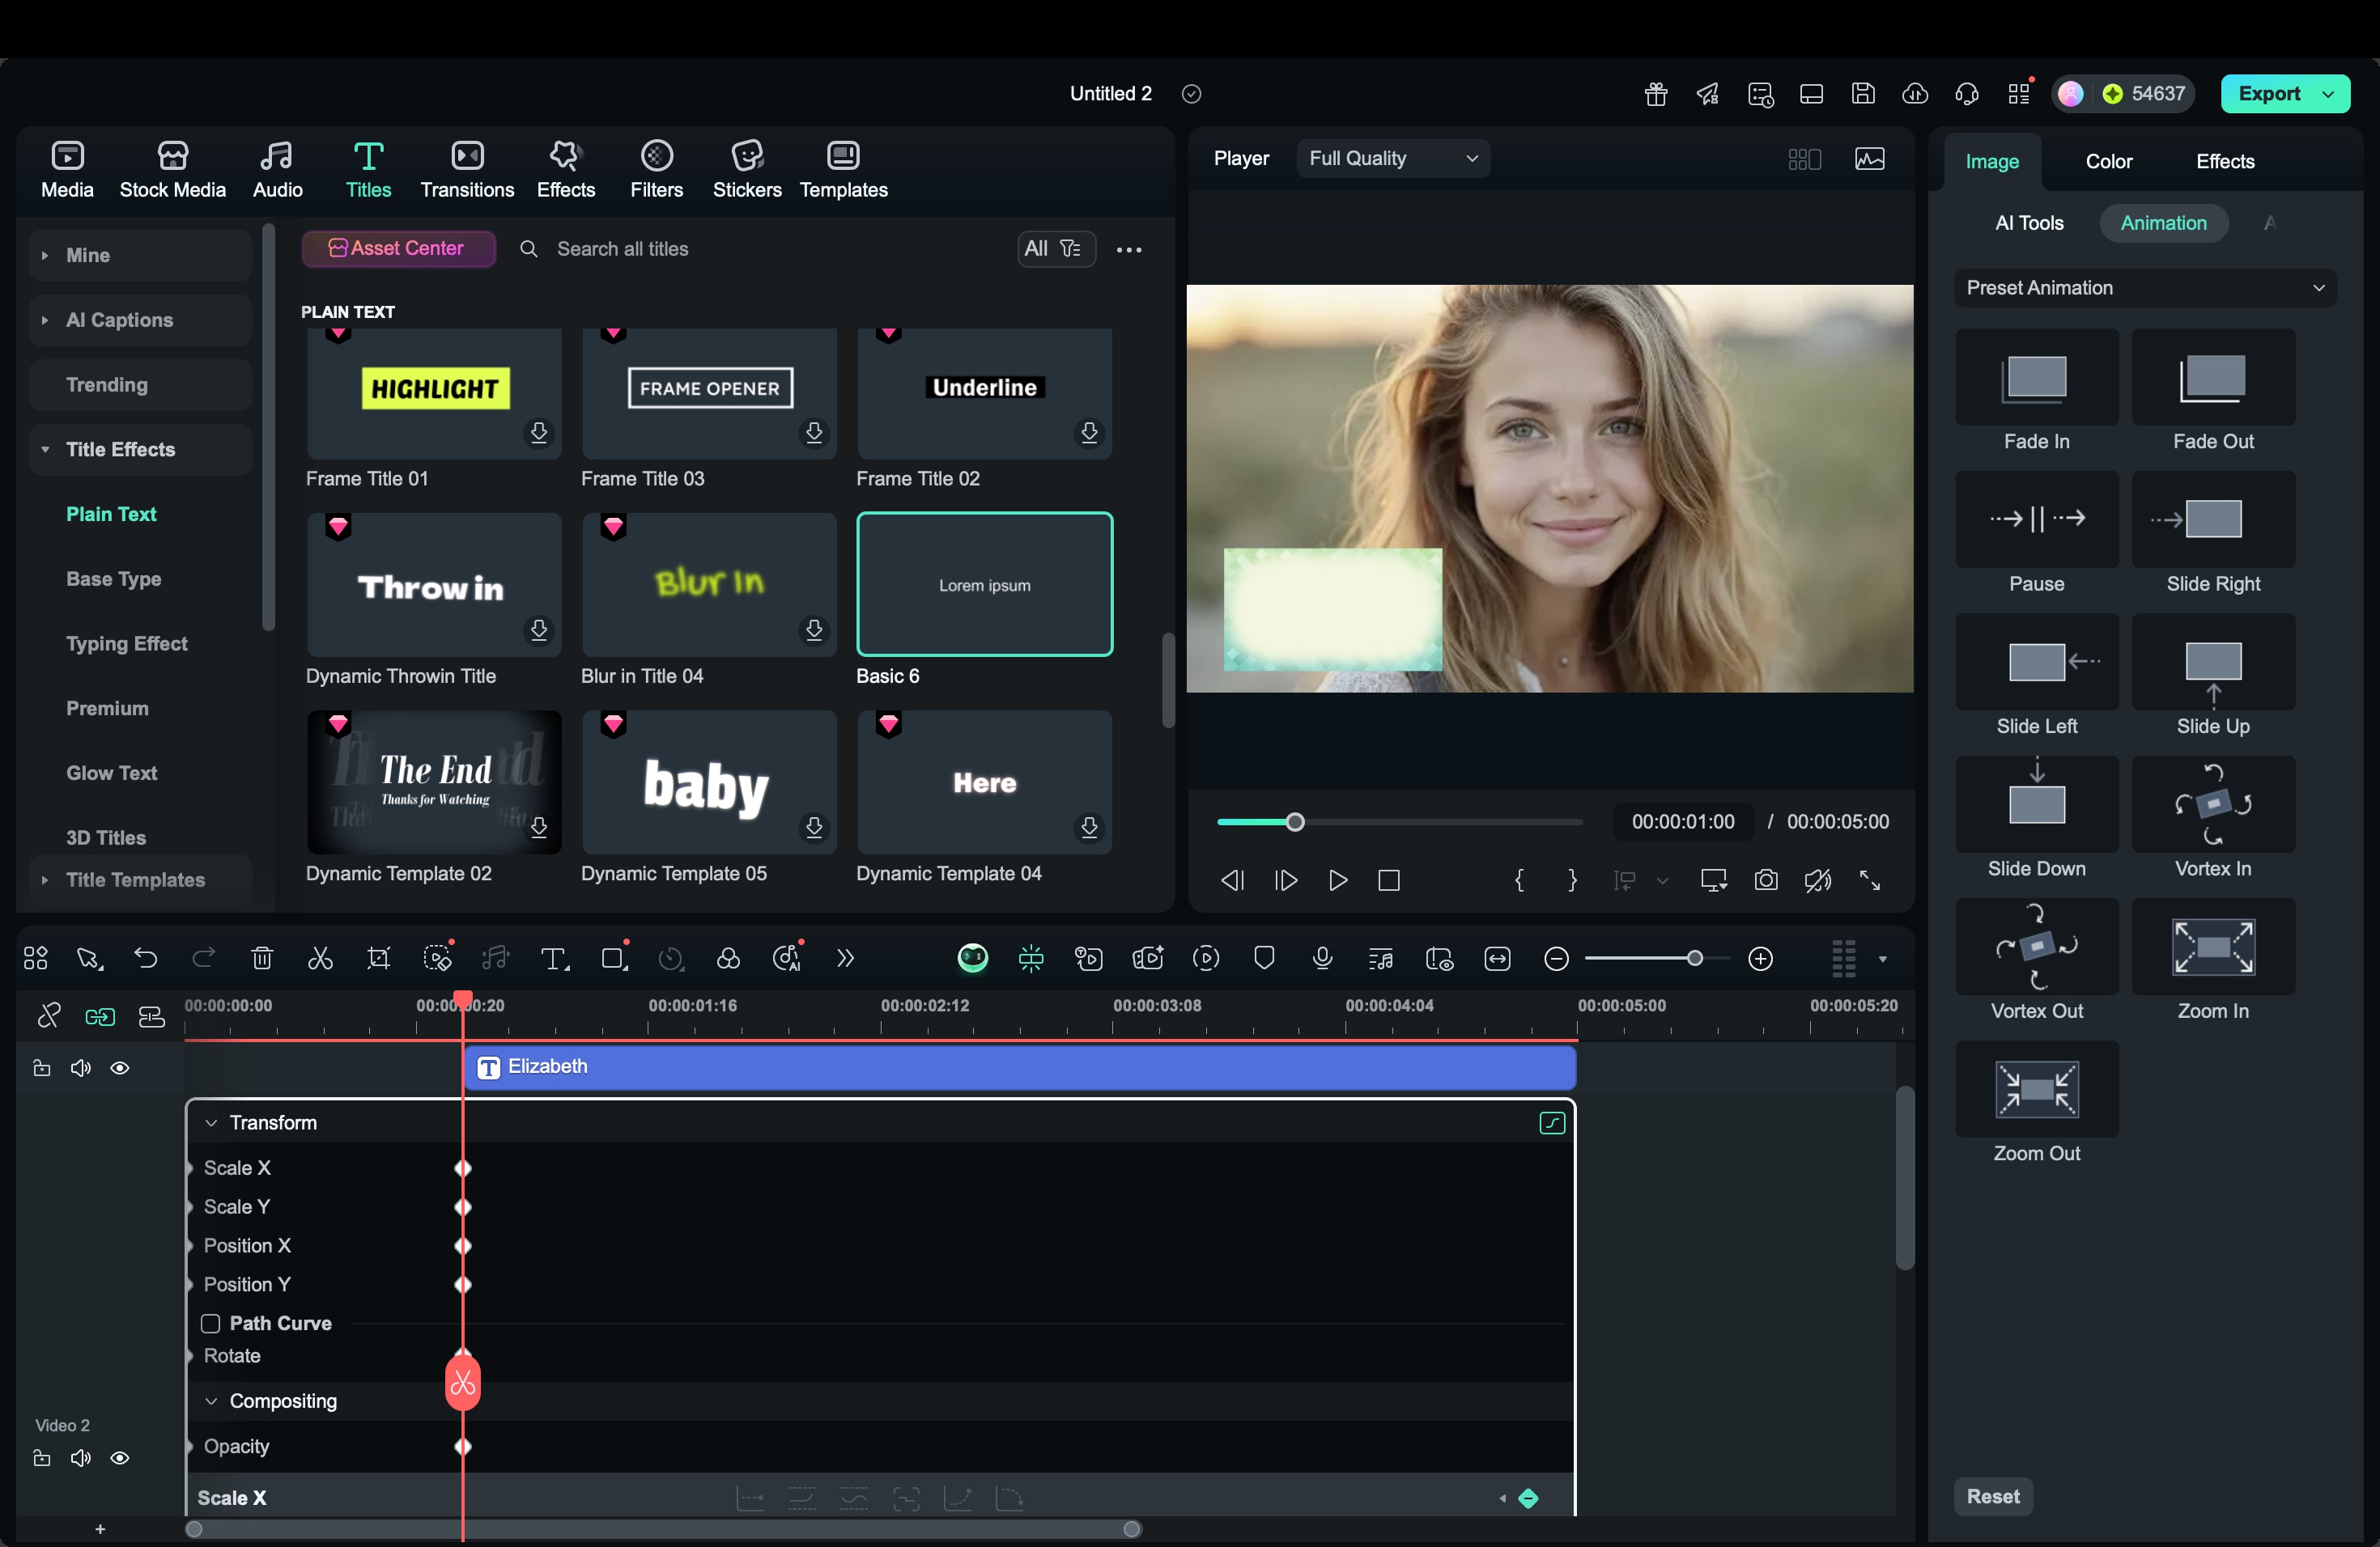Click the Reset button in animation panel

click(x=1992, y=1496)
